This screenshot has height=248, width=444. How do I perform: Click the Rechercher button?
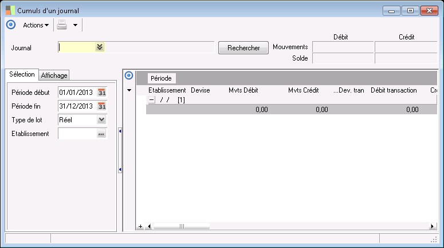click(x=243, y=48)
